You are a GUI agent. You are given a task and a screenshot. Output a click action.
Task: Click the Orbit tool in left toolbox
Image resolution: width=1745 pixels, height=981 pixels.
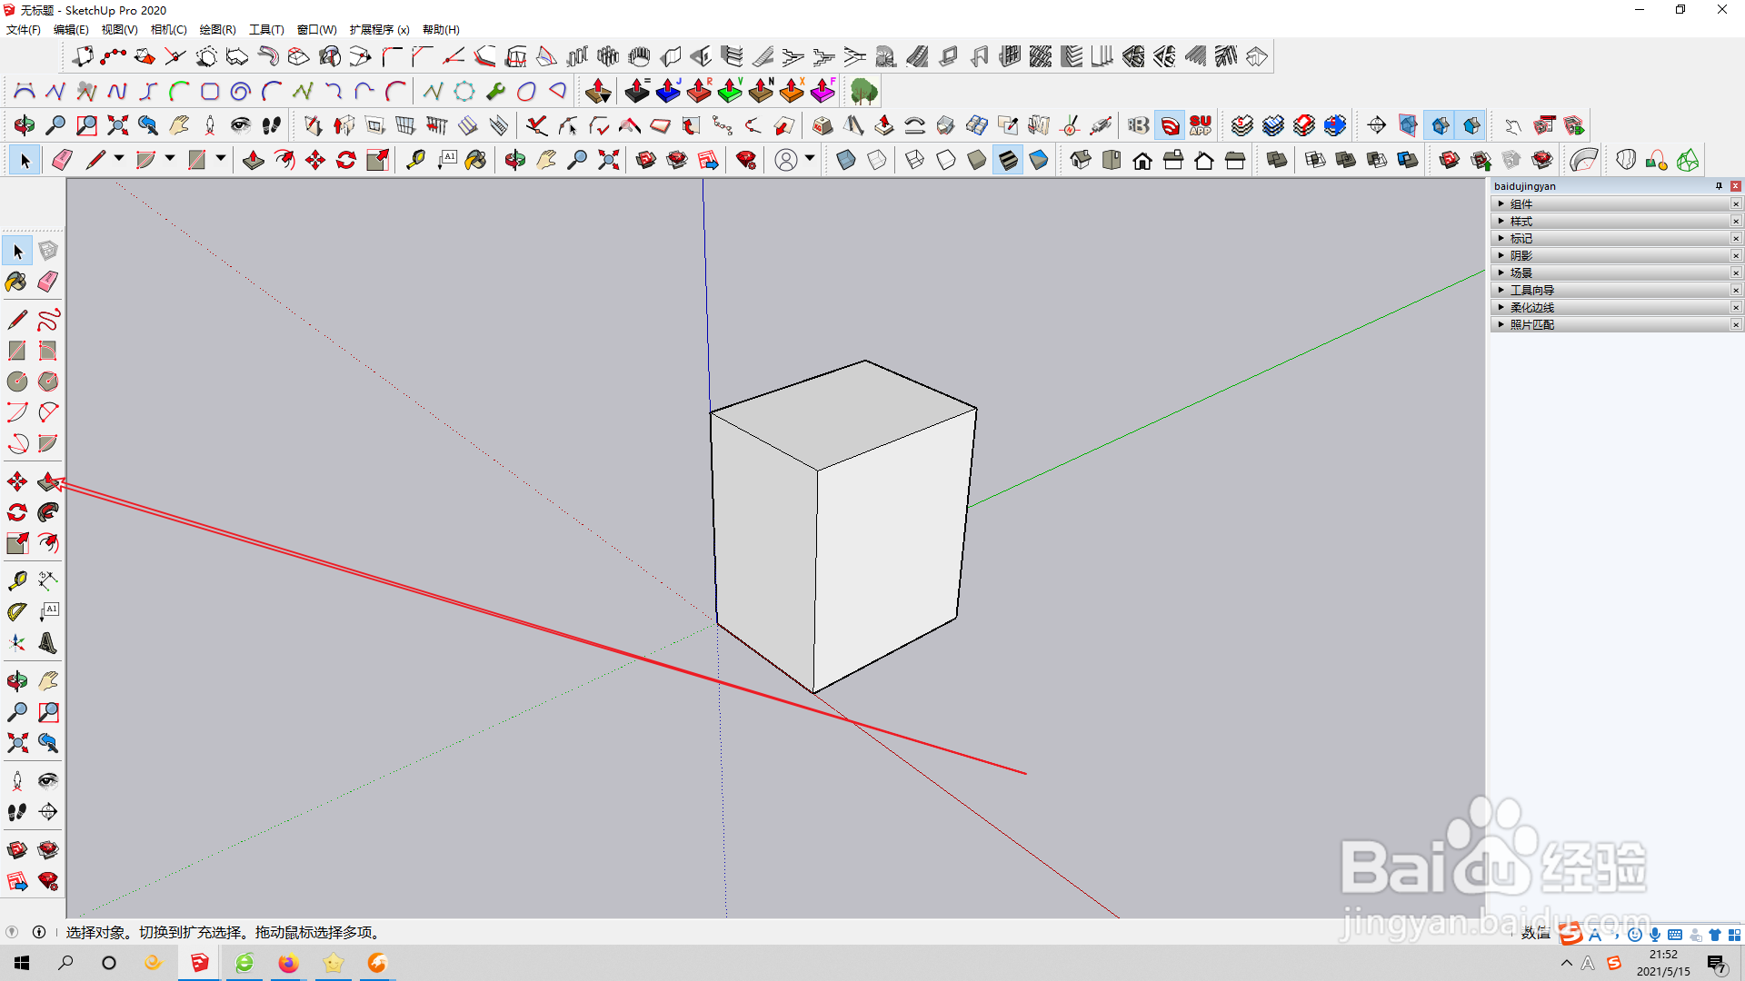[16, 680]
